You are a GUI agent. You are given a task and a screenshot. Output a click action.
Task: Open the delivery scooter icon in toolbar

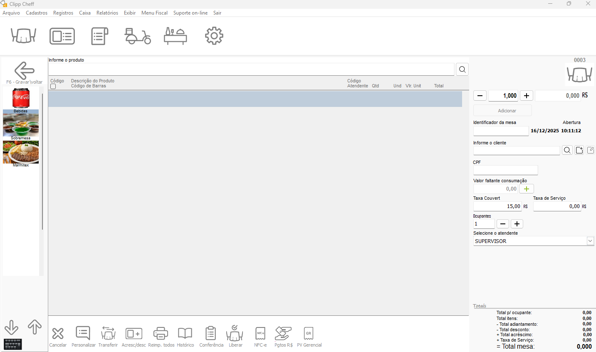tap(138, 36)
